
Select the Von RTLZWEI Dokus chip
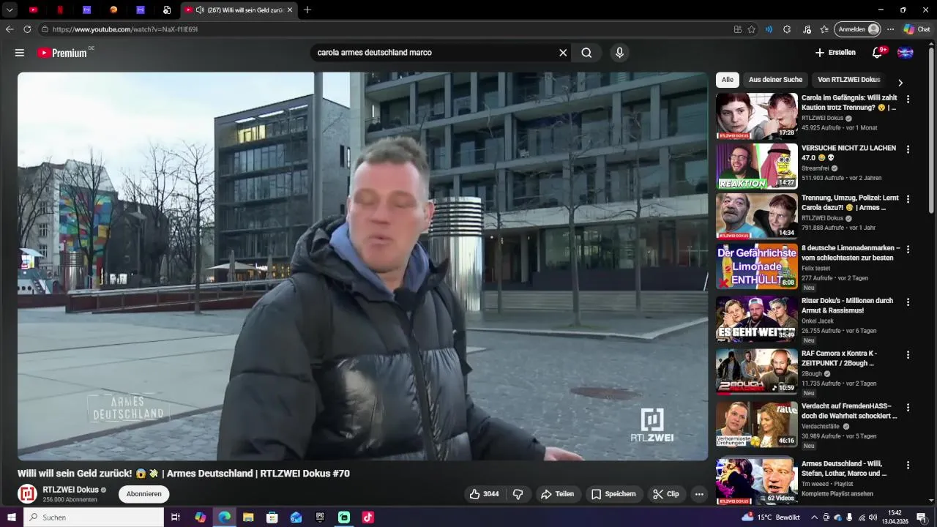pos(848,80)
